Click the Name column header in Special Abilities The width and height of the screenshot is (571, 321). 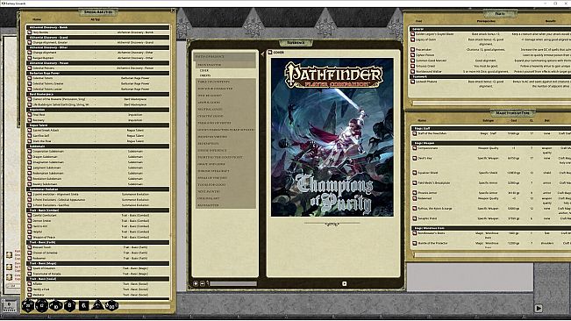[x=37, y=19]
